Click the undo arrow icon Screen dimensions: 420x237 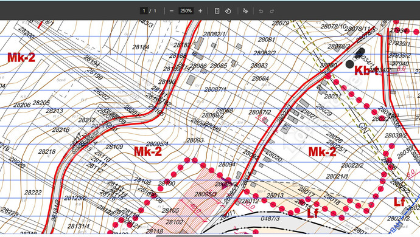(x=261, y=11)
